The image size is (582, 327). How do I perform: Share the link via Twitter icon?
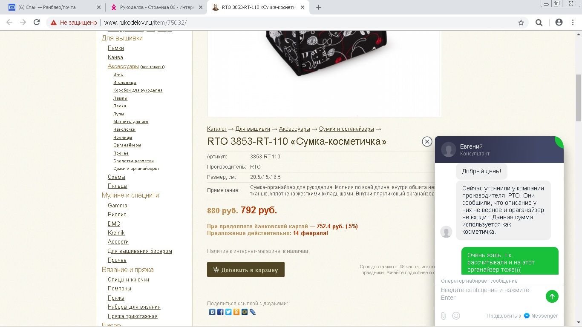228,312
